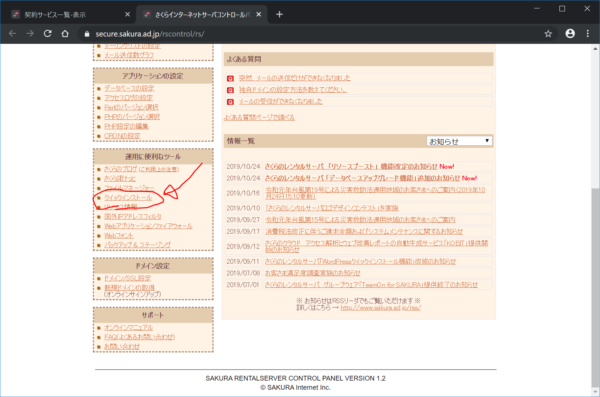The image size is (600, 397).
Task: Bookmark this page with the star icon
Action: click(548, 34)
